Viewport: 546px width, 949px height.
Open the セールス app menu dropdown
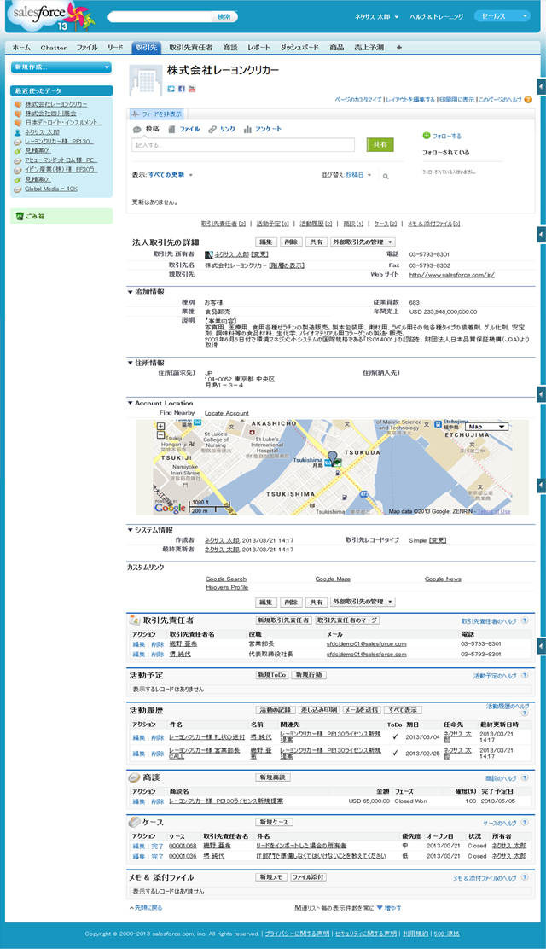(502, 16)
